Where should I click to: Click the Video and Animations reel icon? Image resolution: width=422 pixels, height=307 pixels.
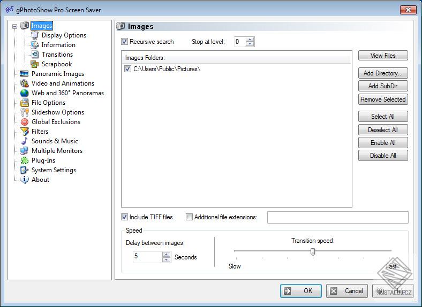click(25, 83)
